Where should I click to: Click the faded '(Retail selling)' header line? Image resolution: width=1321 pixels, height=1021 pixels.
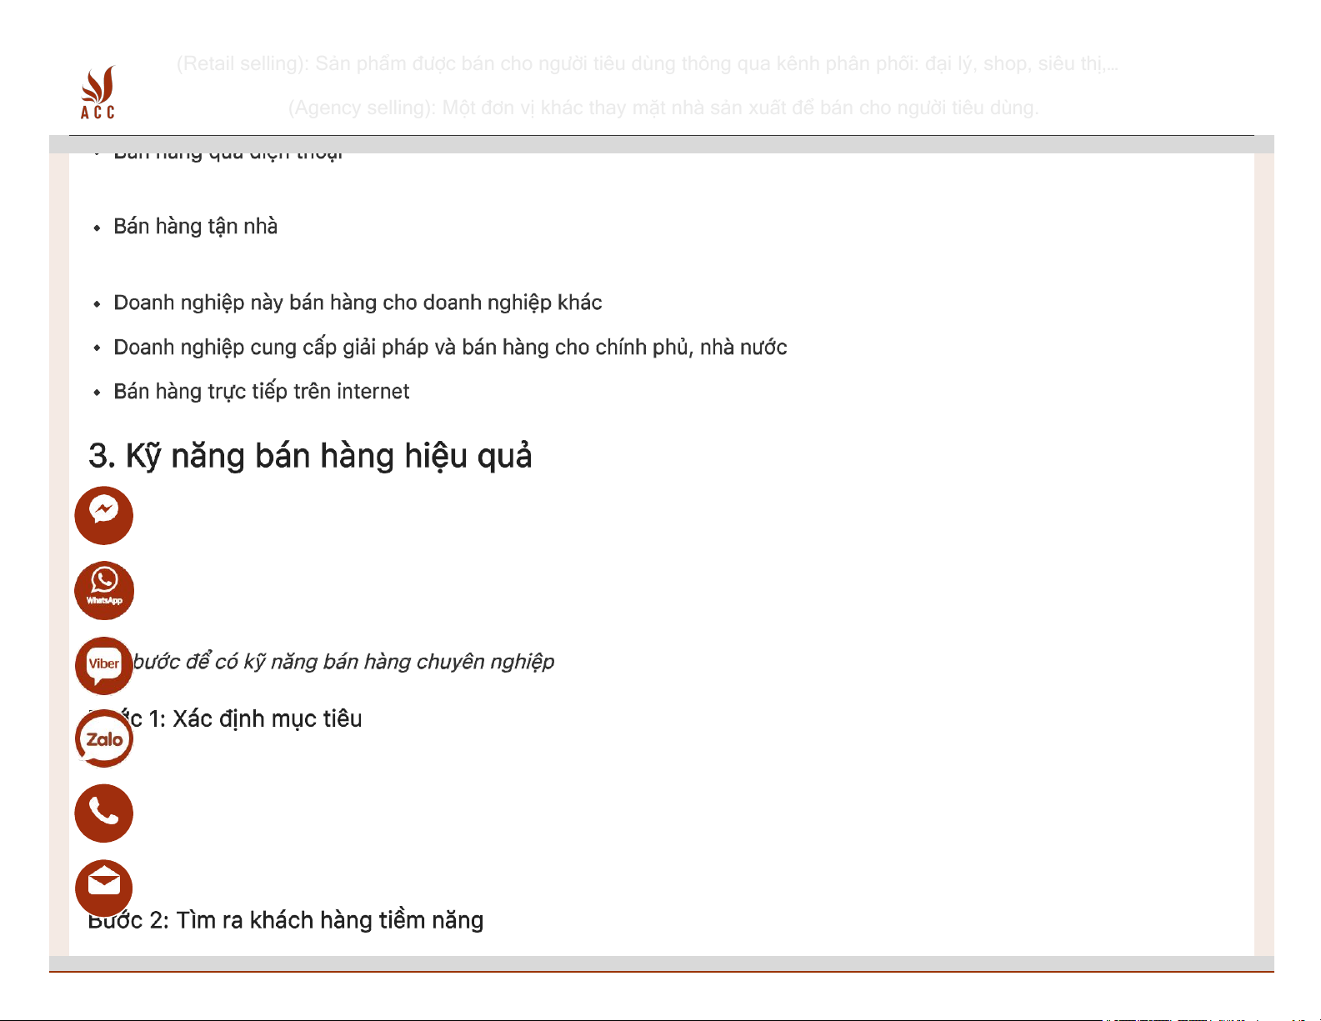pyautogui.click(x=647, y=64)
